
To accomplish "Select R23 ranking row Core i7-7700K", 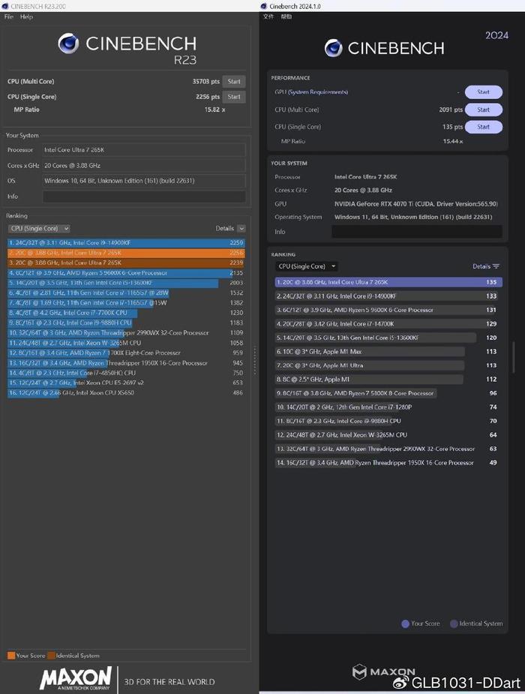I will click(x=126, y=312).
